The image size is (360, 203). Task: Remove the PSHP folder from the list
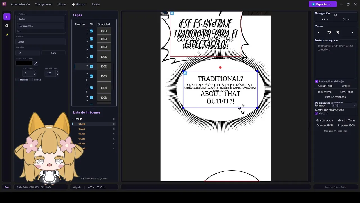click(114, 119)
